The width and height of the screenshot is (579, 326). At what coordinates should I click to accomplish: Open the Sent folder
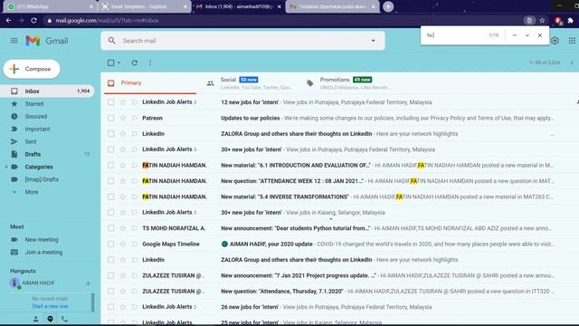pos(47,141)
